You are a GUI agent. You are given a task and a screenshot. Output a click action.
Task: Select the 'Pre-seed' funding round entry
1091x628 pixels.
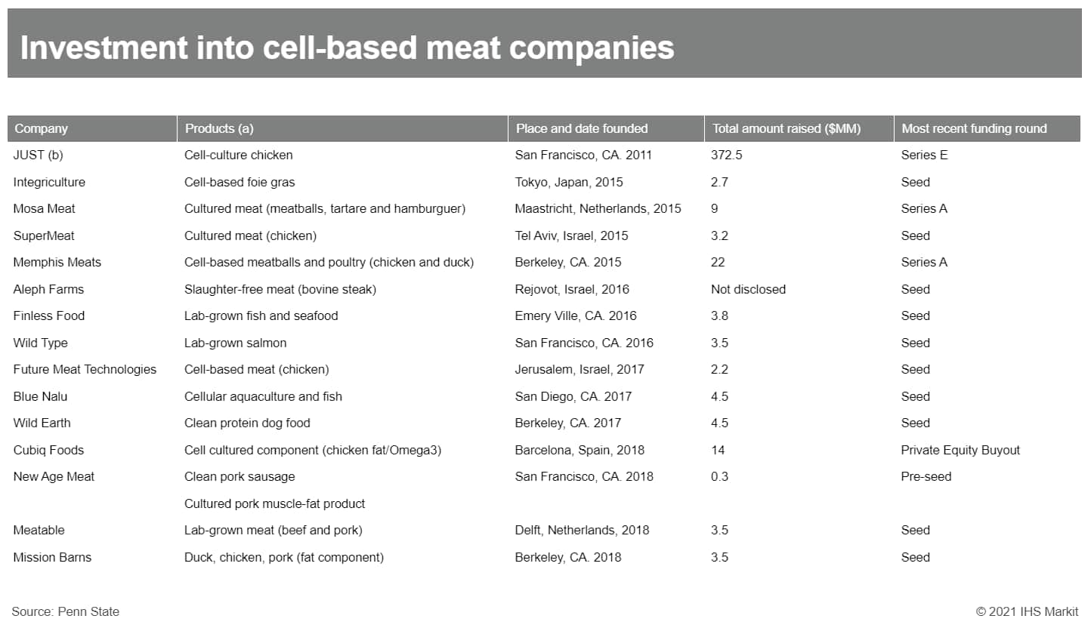click(x=926, y=476)
